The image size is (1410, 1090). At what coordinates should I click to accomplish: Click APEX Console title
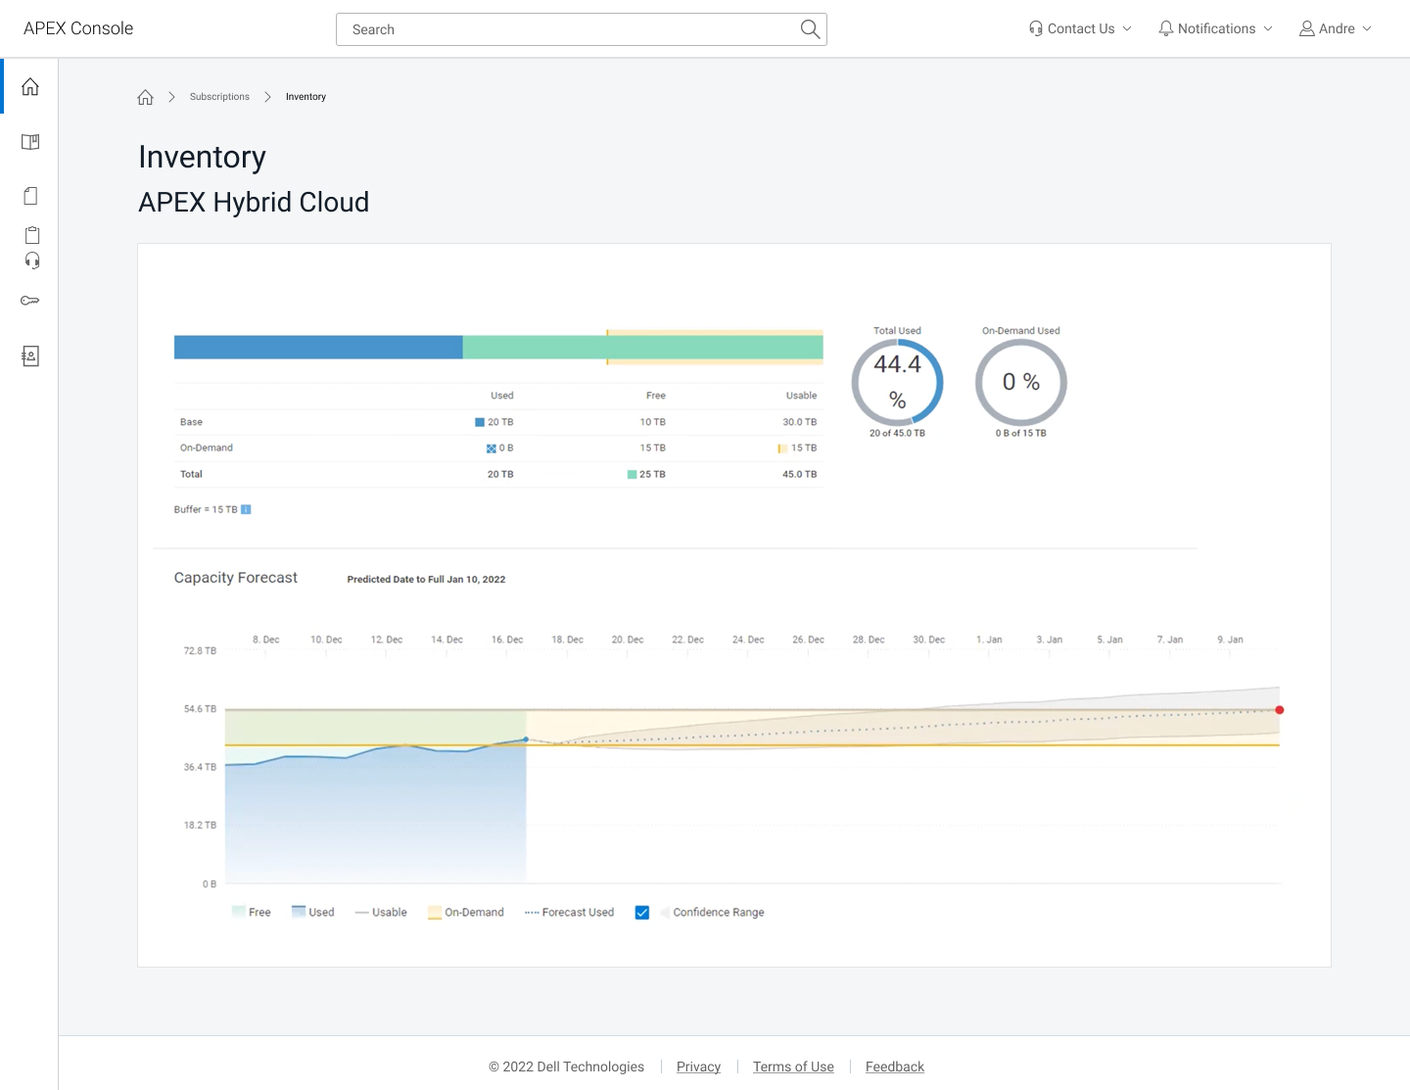click(78, 28)
